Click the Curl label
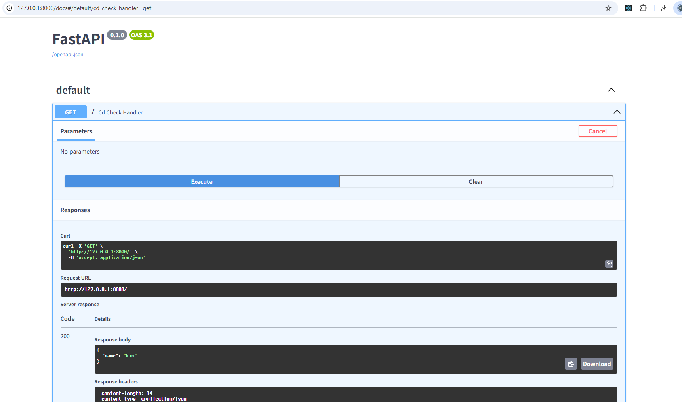 click(x=65, y=236)
